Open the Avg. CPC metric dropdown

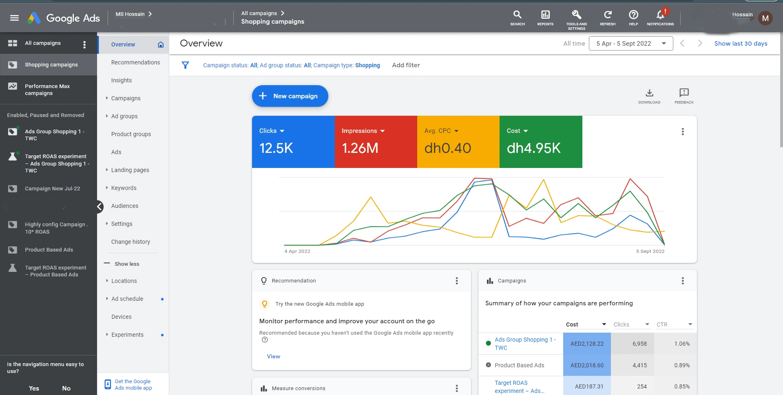(441, 131)
